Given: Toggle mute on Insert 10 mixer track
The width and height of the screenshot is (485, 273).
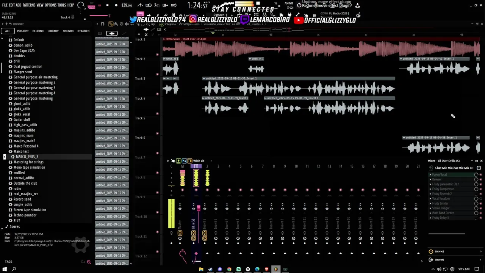Looking at the screenshot, I should pyautogui.click(x=296, y=190).
